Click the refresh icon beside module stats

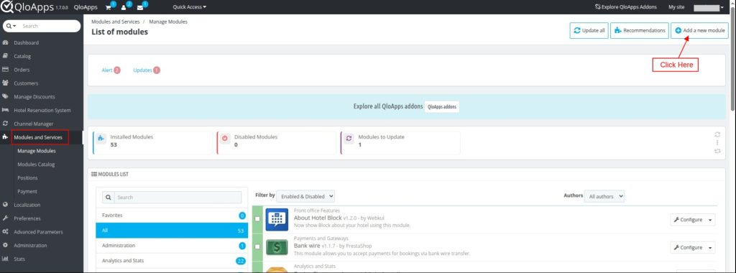717,134
